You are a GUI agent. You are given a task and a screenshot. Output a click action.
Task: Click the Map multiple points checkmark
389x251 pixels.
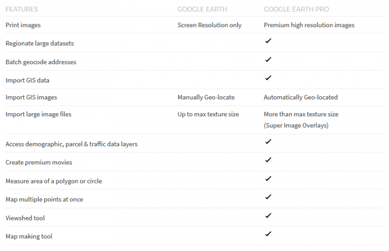[268, 197]
